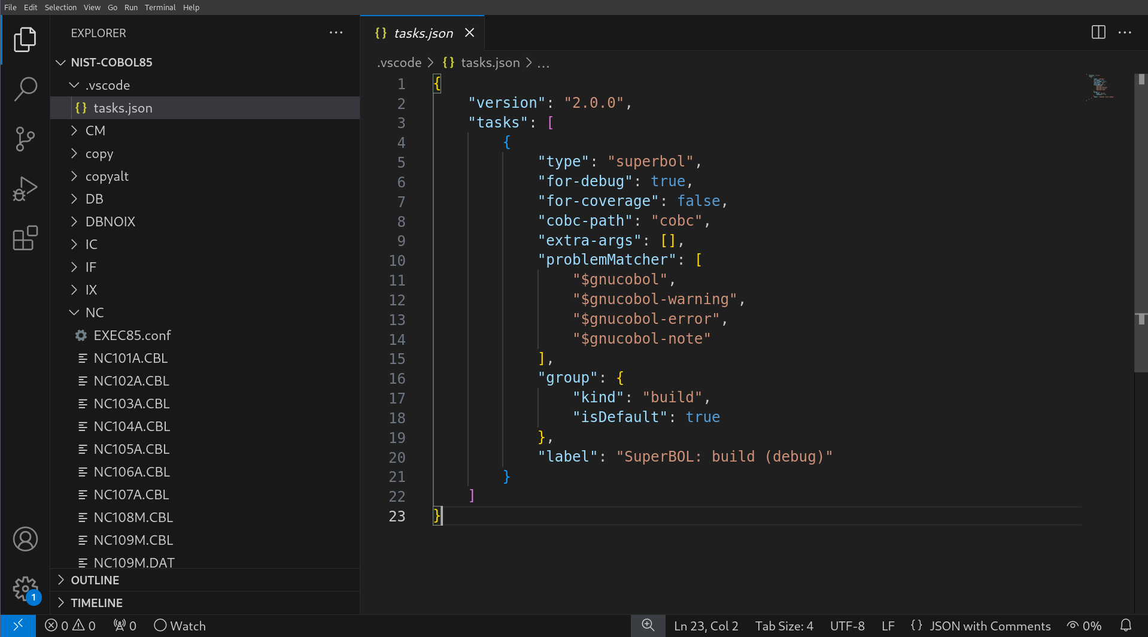Click the editor minimap preview
Screen dimensions: 1148x637
pos(1100,87)
